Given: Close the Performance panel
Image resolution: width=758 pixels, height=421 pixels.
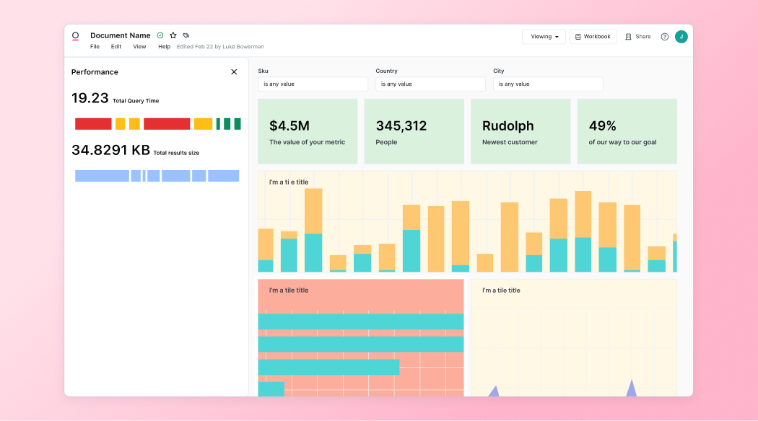Looking at the screenshot, I should click(x=234, y=72).
